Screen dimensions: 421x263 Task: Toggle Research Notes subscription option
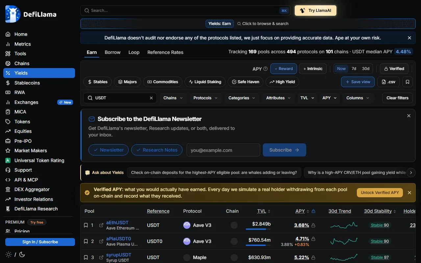pyautogui.click(x=157, y=150)
